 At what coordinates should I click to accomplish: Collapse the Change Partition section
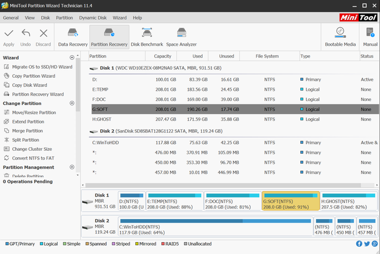click(72, 103)
